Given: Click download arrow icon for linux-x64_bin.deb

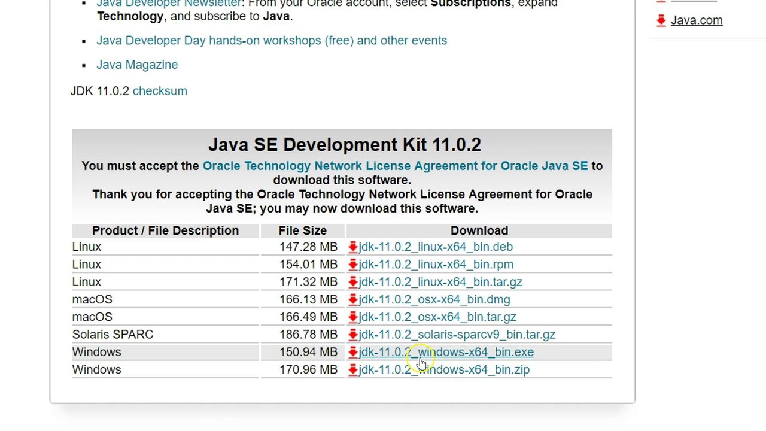Looking at the screenshot, I should point(353,247).
